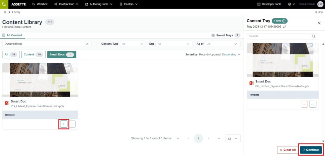The image size is (325, 156).
Task: Clear the DynamicBrand search text
Action: click(x=87, y=44)
